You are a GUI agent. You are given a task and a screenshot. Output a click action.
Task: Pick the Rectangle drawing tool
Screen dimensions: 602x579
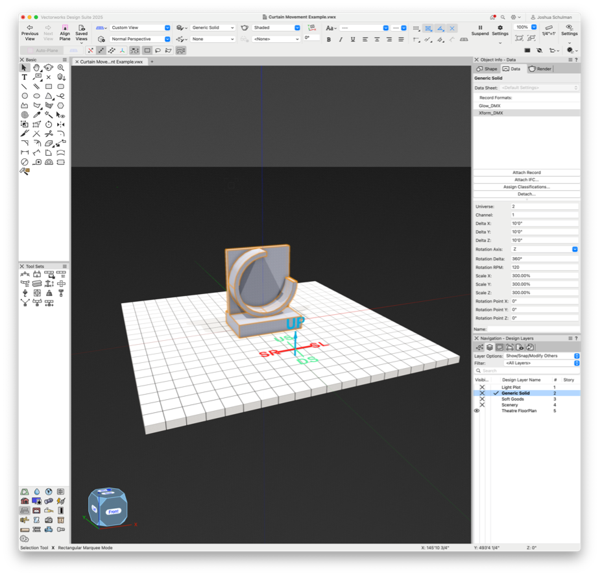(49, 86)
